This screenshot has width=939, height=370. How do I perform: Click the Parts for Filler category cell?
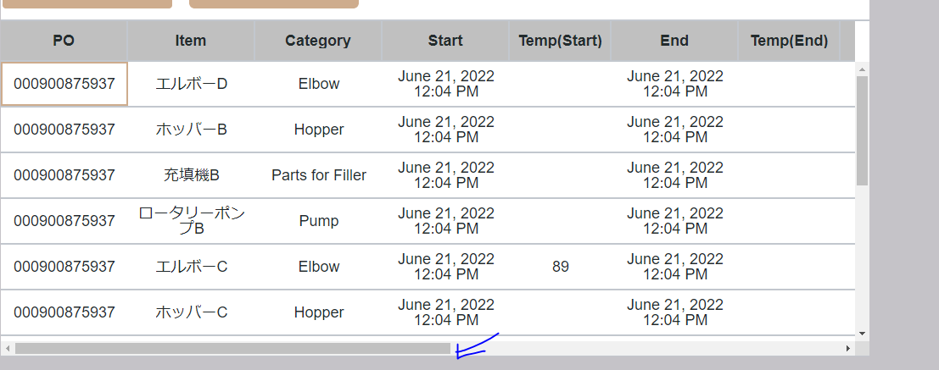click(319, 175)
